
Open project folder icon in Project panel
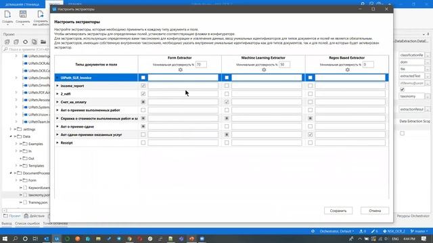43,42
